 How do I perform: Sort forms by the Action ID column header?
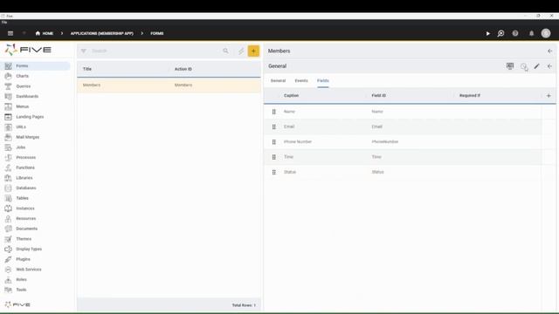point(183,69)
